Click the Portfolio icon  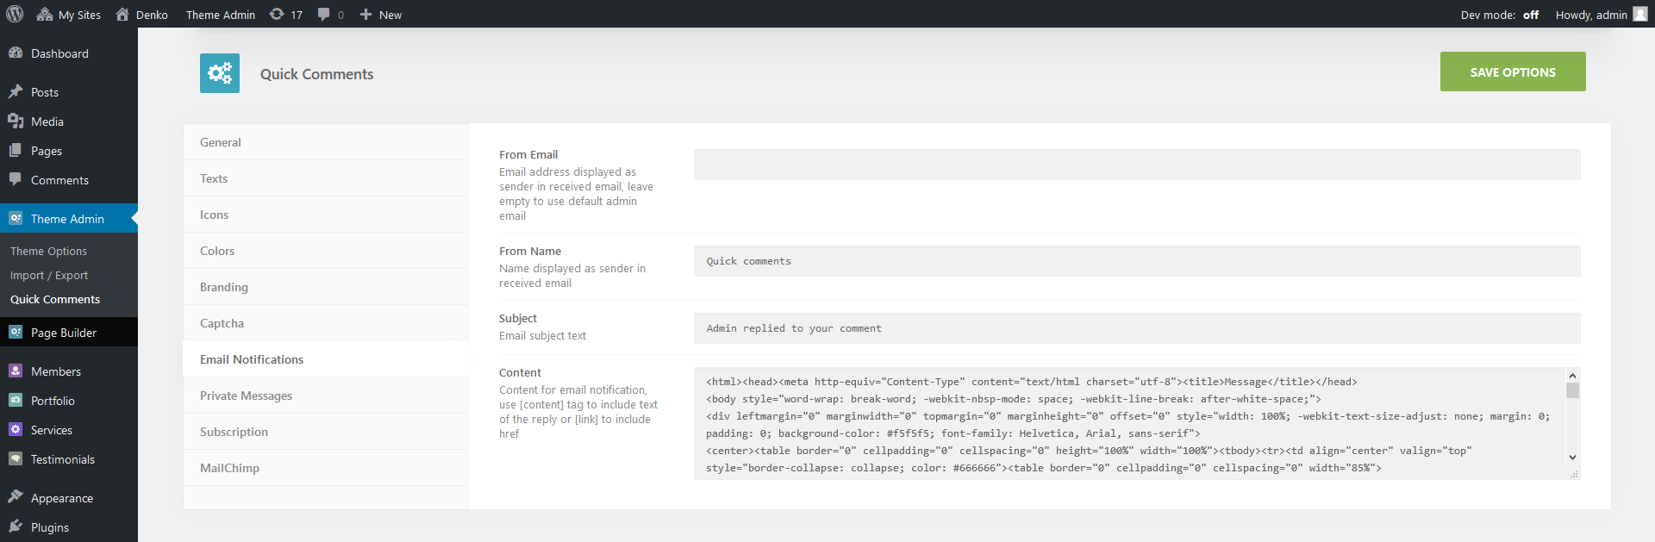click(x=15, y=400)
